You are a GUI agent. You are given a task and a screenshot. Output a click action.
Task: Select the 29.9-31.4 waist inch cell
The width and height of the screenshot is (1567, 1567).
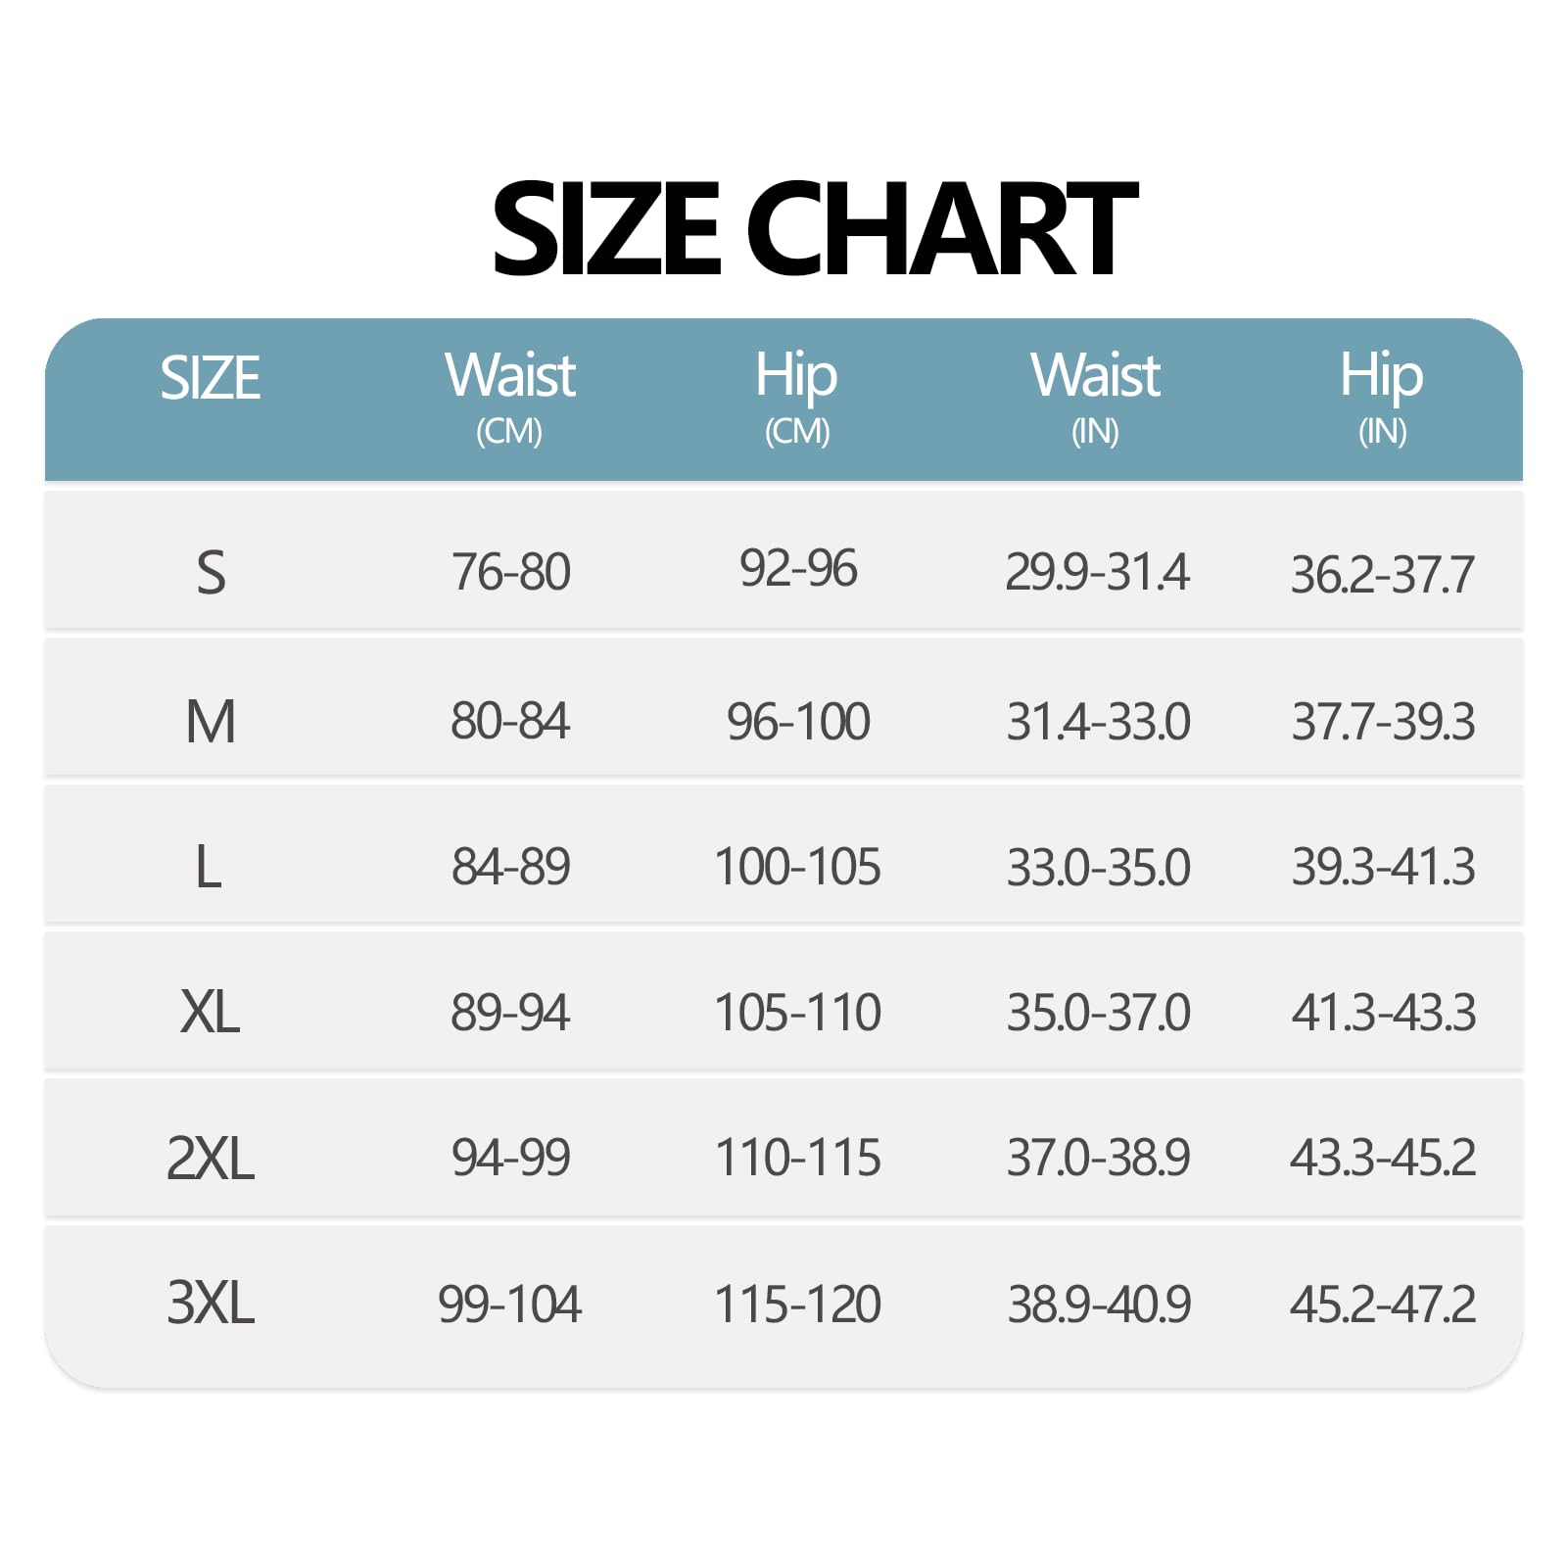point(1097,572)
